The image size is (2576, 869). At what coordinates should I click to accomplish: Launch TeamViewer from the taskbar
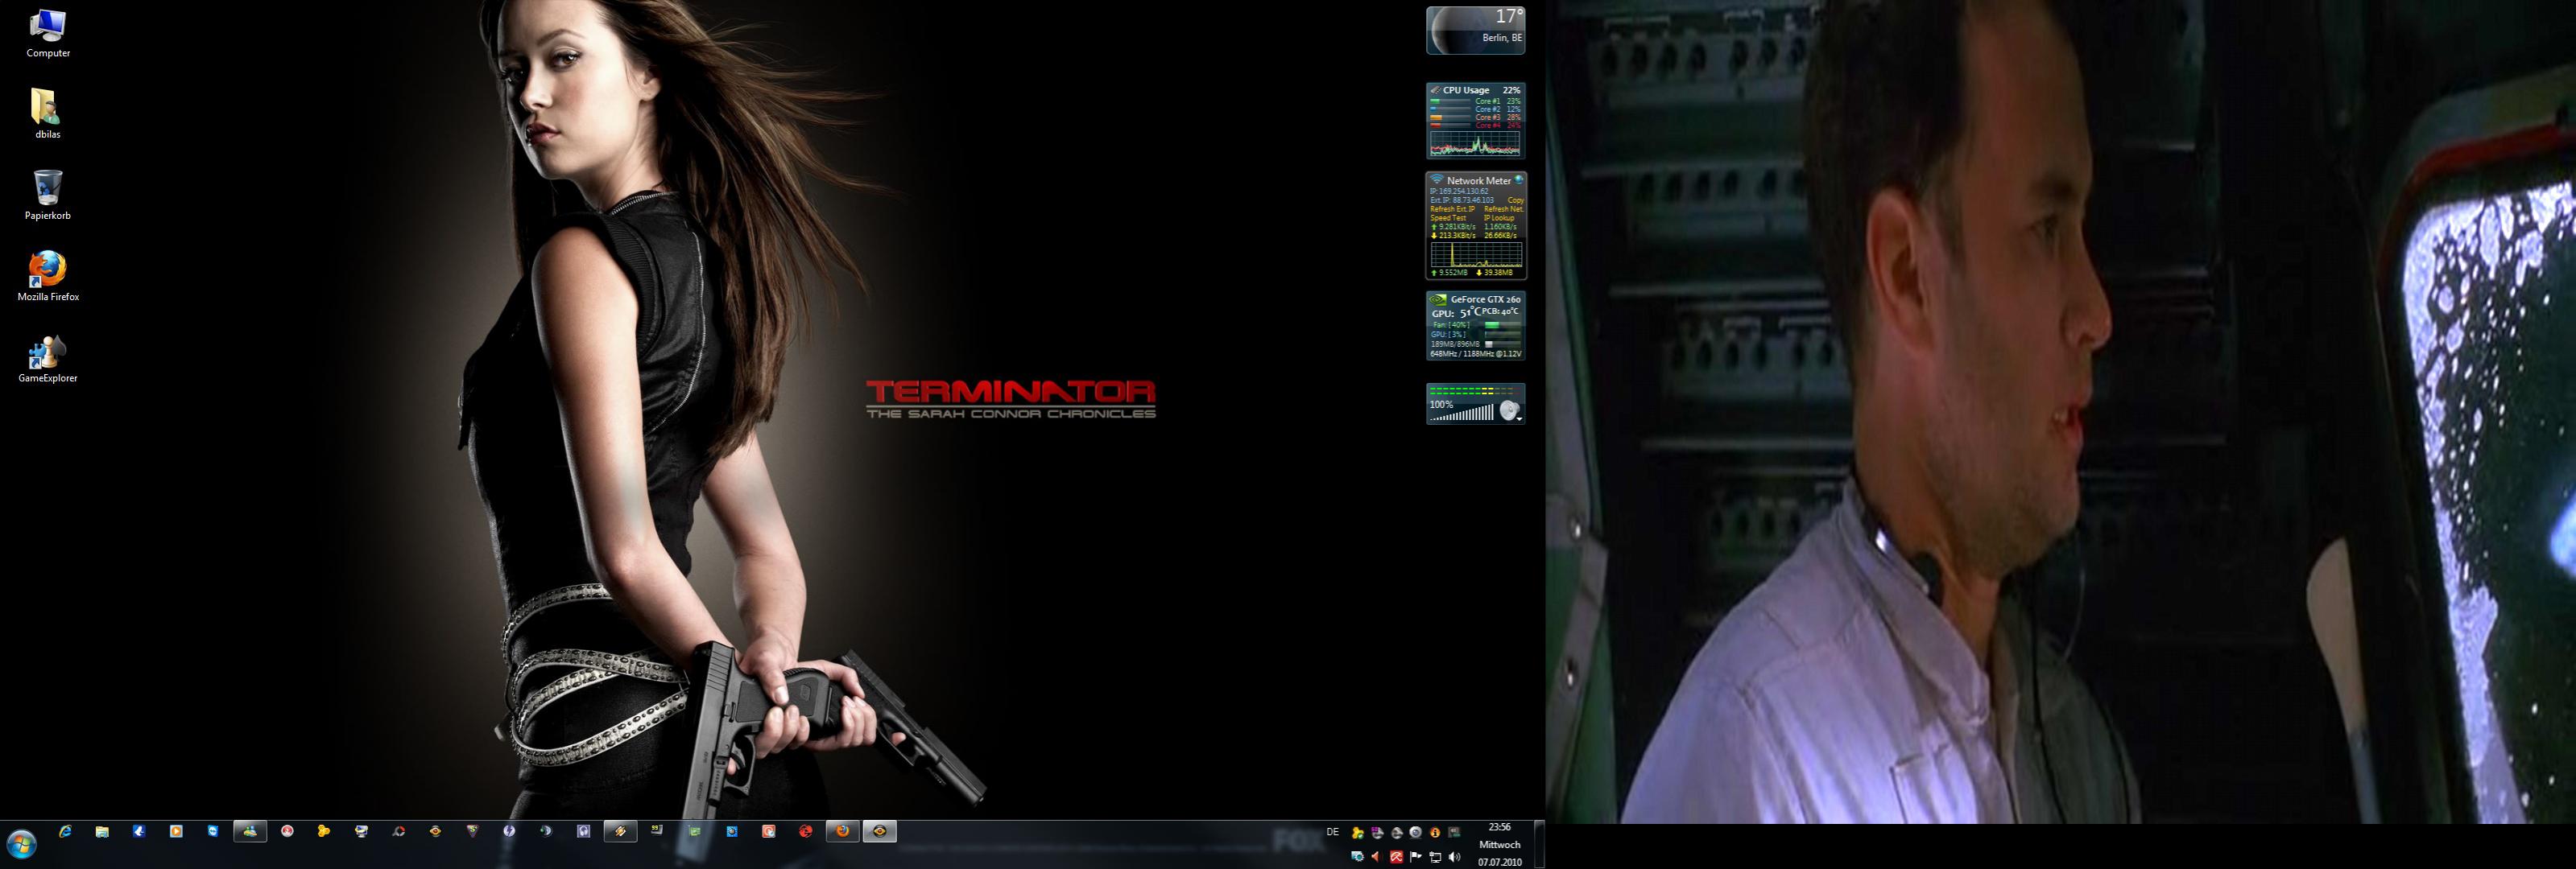(213, 831)
